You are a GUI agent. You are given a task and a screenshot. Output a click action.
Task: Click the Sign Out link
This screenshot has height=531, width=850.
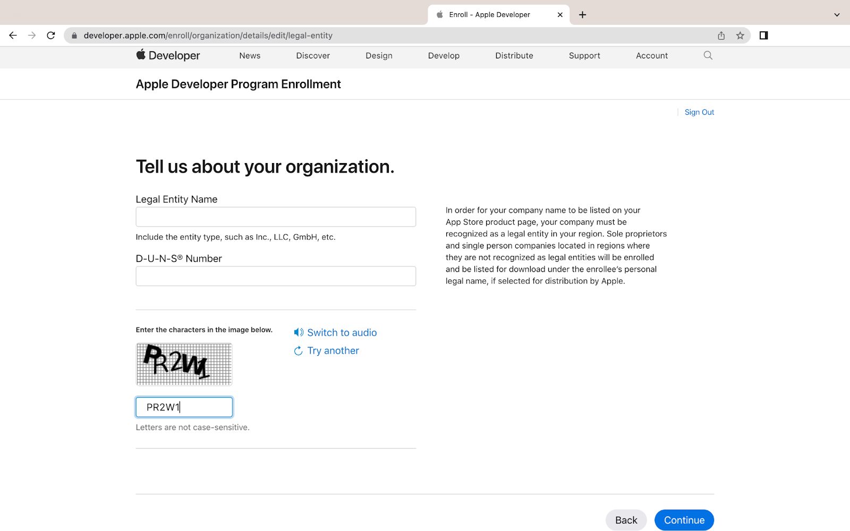pyautogui.click(x=699, y=112)
